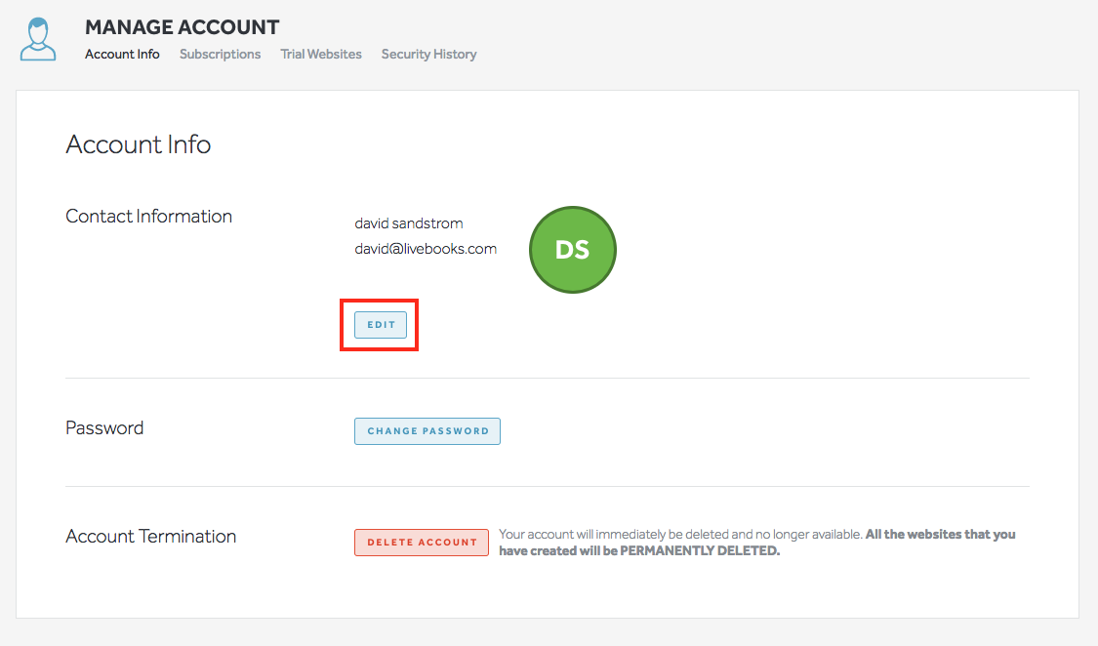This screenshot has width=1098, height=646.
Task: Click the MANAGE ACCOUNT page title
Action: pos(182,27)
